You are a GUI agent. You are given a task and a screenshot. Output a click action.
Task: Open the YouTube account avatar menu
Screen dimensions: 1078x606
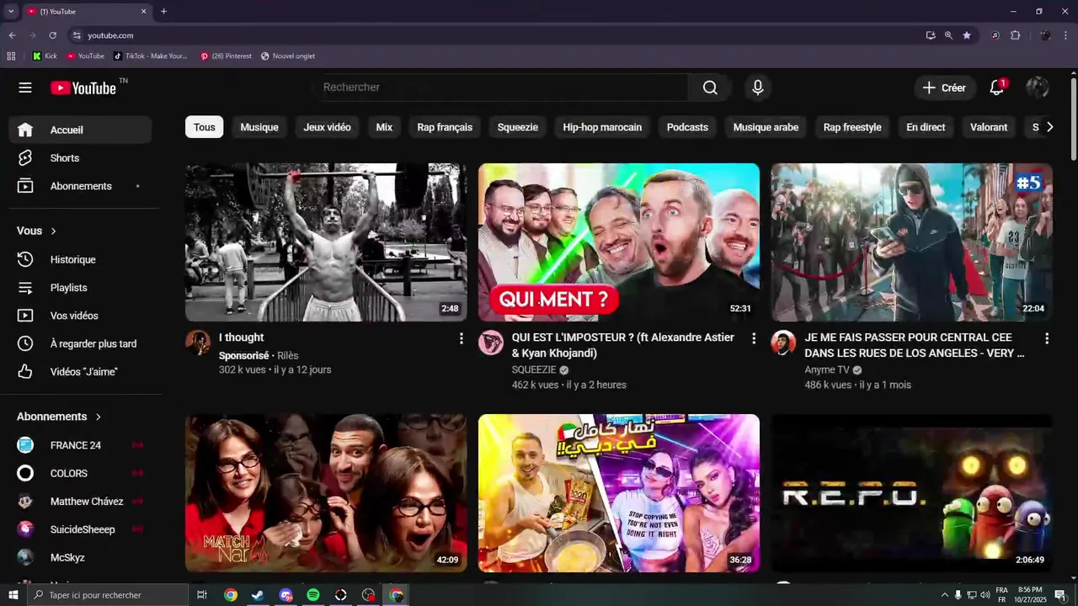(1038, 88)
